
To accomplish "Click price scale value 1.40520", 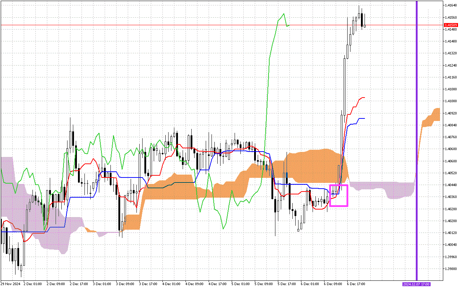I will pyautogui.click(x=451, y=173).
